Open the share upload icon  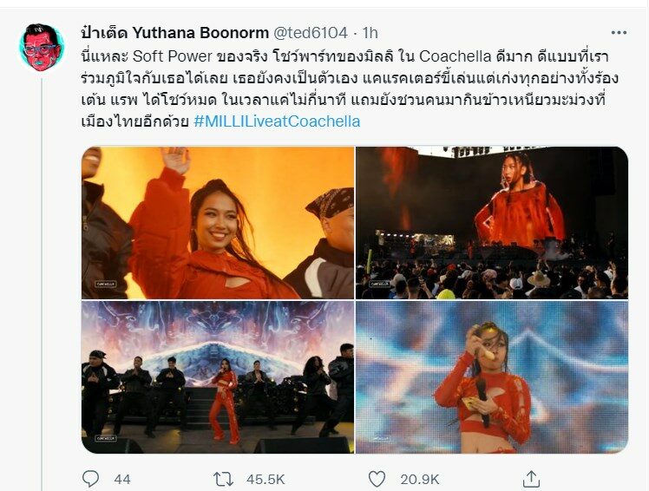coord(531,479)
